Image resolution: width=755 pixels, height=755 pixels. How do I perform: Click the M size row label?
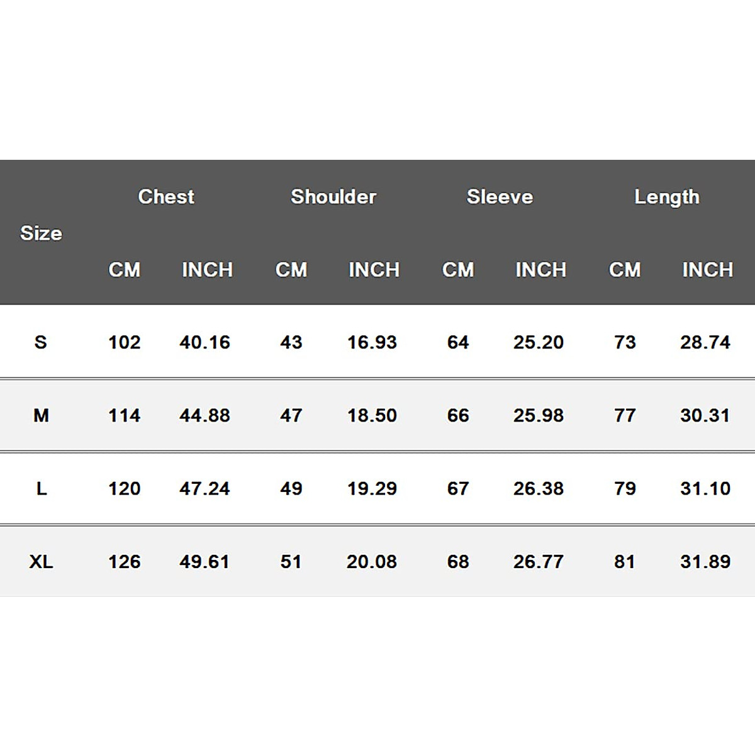click(x=41, y=415)
